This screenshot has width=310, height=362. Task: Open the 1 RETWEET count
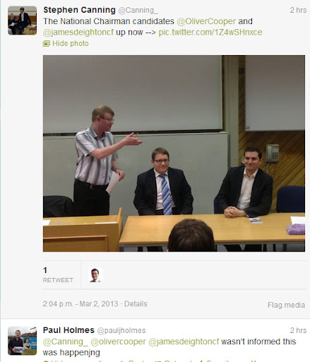[58, 275]
